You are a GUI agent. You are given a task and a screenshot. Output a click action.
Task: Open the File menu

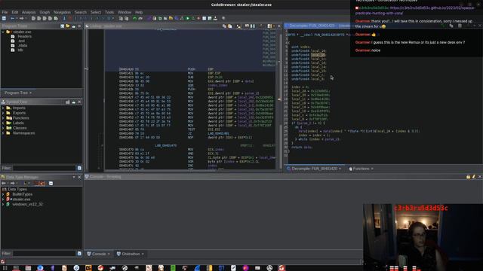(5, 12)
